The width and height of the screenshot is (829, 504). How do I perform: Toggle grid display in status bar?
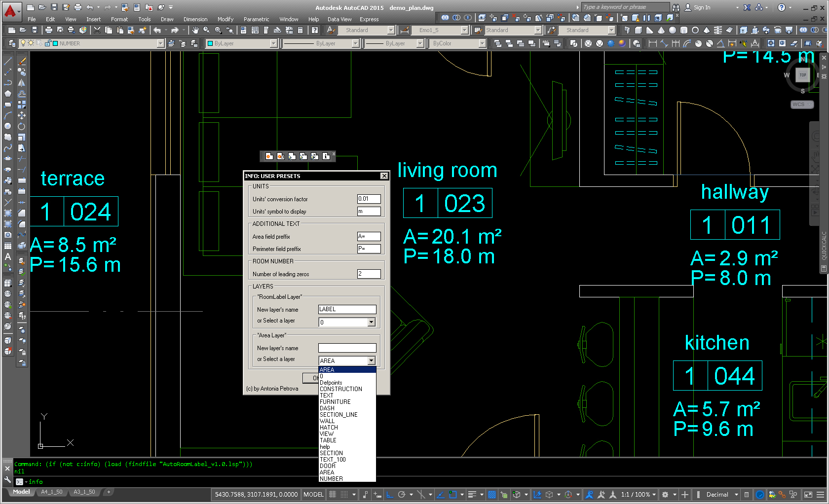333,494
